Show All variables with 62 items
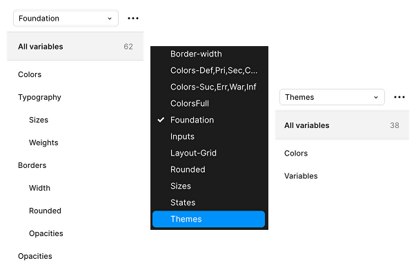The width and height of the screenshot is (416, 276). click(75, 47)
